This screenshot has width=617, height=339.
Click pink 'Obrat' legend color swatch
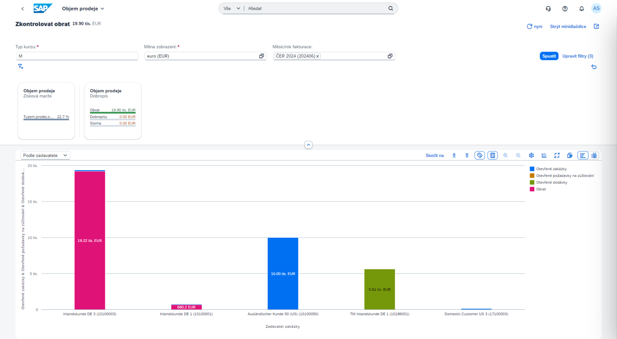tap(532, 189)
